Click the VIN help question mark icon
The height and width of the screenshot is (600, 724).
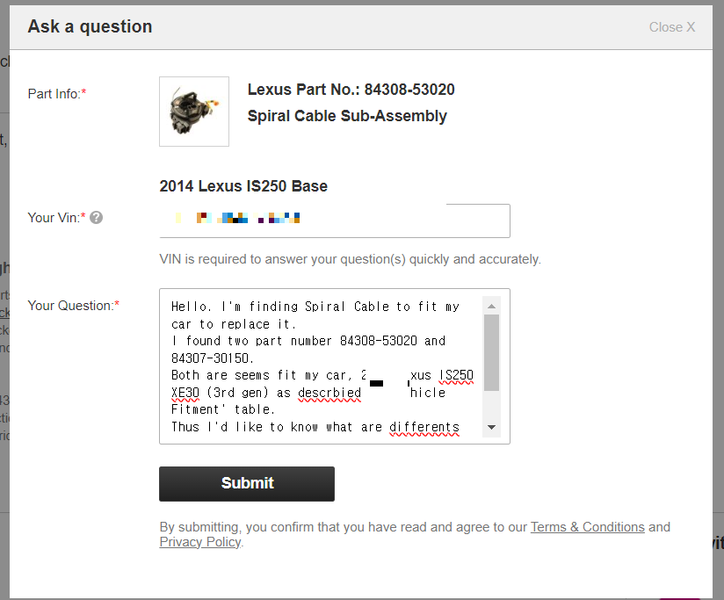pos(96,217)
